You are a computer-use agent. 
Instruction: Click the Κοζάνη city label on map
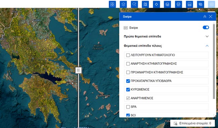point(37,20)
